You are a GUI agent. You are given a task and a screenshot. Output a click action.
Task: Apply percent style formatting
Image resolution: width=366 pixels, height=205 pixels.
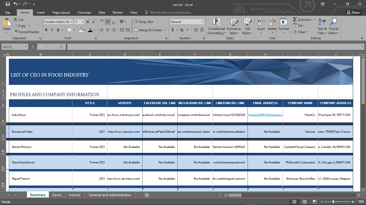coord(182,30)
